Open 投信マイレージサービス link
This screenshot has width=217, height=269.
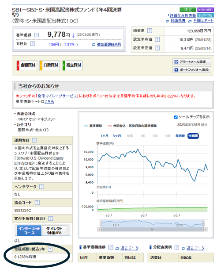[57, 96]
